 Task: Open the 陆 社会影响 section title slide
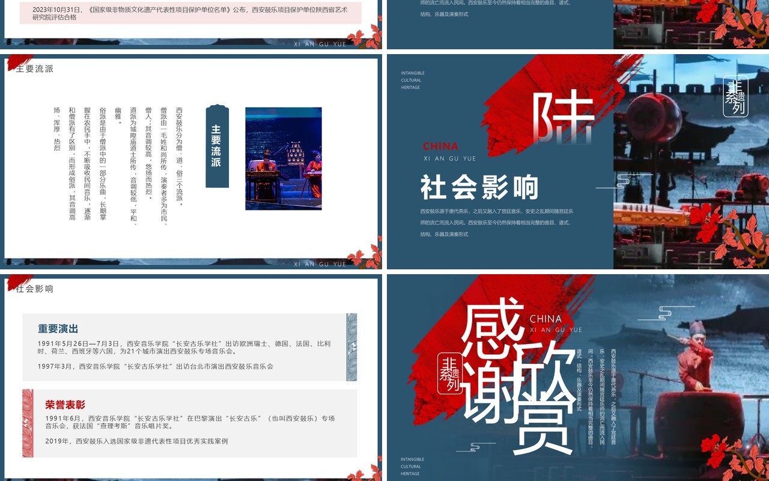[578, 161]
